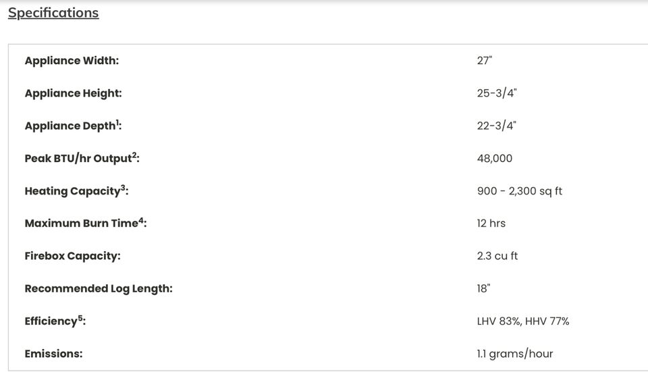Click the Efficiency label
Viewport: 648px width, 372px height.
pos(55,321)
